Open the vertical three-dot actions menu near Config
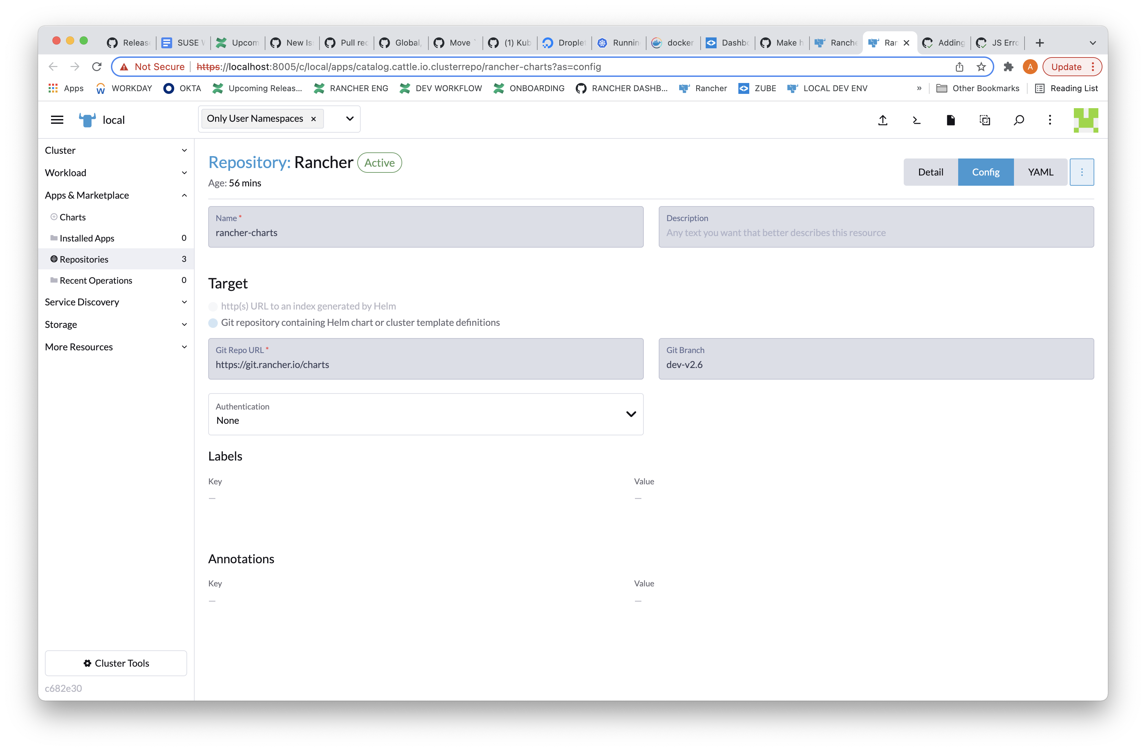 click(1082, 172)
